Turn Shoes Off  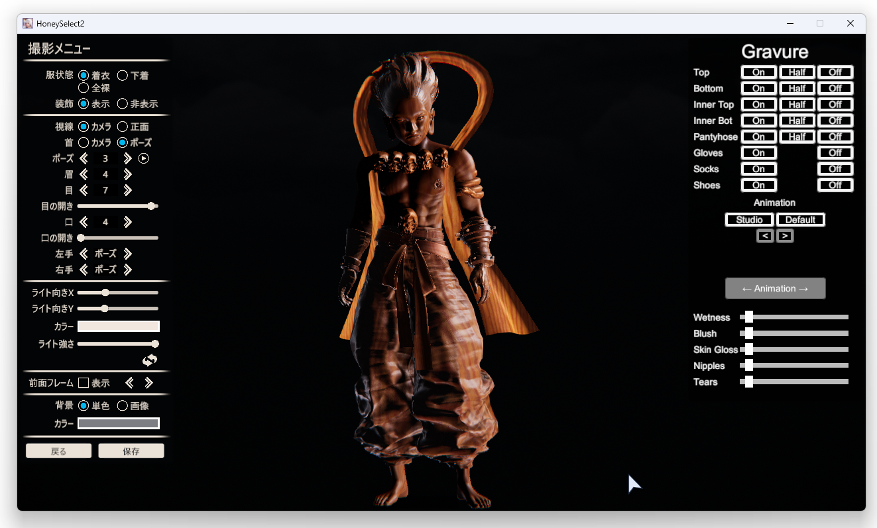pos(835,185)
